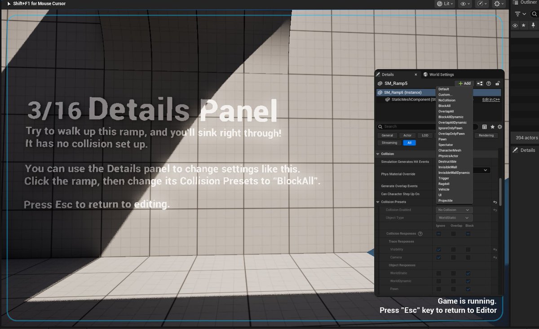Click the Outliner panel icon

(x=515, y=3)
